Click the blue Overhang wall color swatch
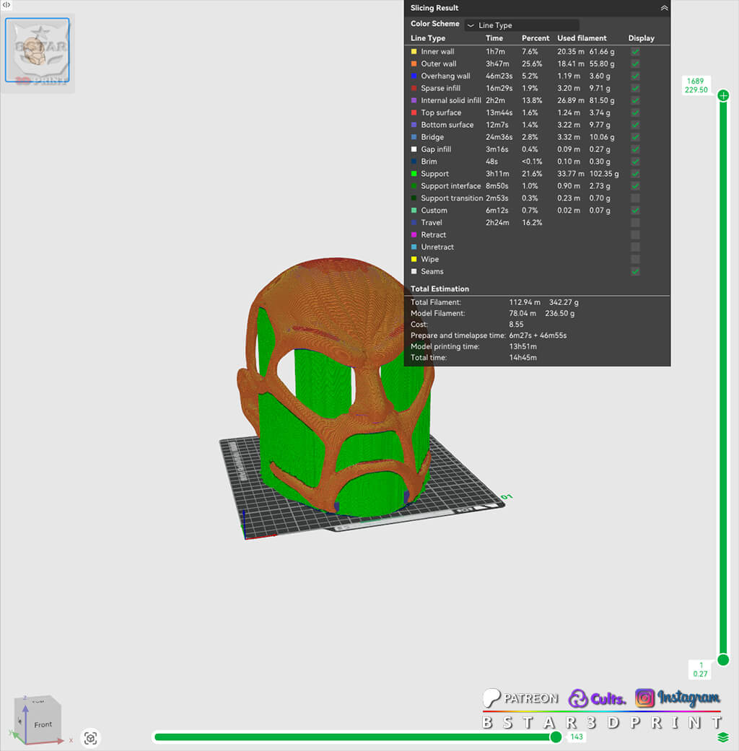This screenshot has width=739, height=751. coord(414,76)
